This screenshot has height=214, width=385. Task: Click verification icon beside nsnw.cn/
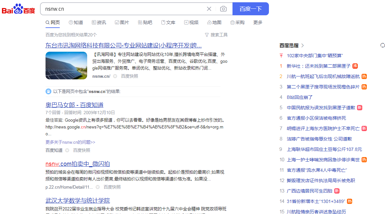tap(115, 76)
